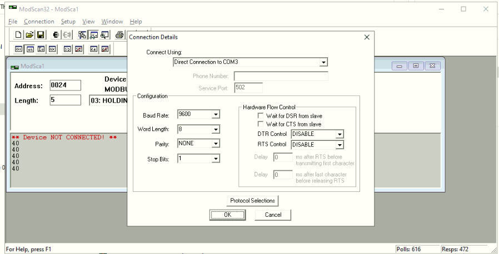This screenshot has height=254, width=499.
Task: Open the Help menu
Action: pyautogui.click(x=136, y=22)
